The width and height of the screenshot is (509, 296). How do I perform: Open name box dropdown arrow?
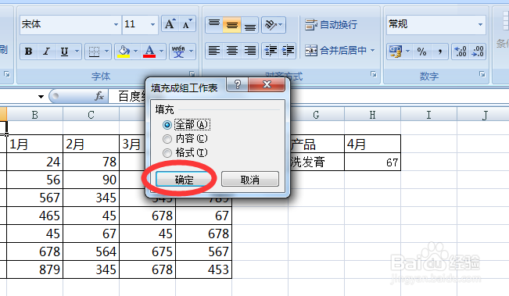[x=41, y=97]
